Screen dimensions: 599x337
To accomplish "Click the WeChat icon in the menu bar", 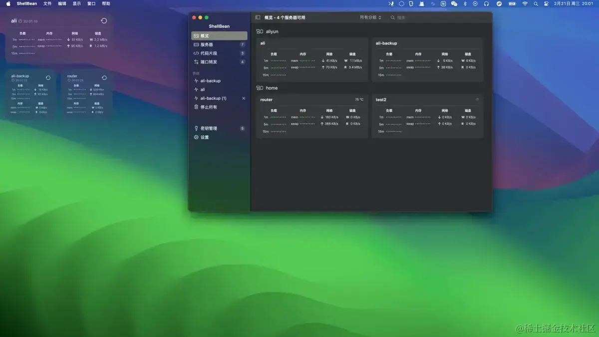I will pos(454,3).
